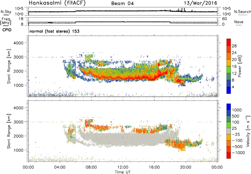Click the 20:00 time axis label
Screen dimensions: 251x174
click(x=186, y=167)
